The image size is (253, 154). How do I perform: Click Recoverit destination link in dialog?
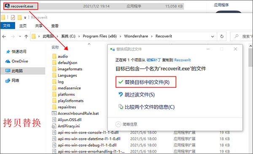pyautogui.click(x=183, y=60)
